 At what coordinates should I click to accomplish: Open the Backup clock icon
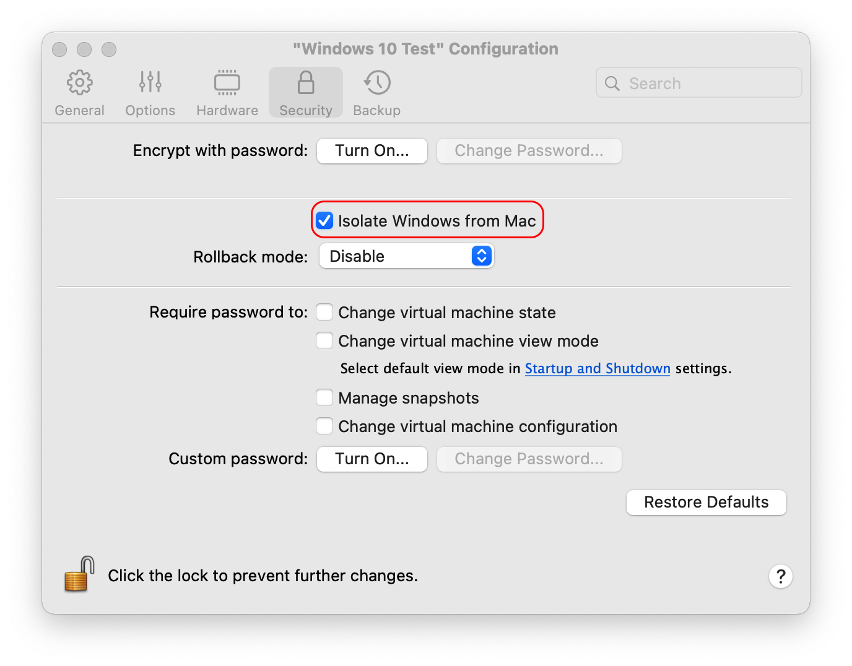pyautogui.click(x=377, y=83)
